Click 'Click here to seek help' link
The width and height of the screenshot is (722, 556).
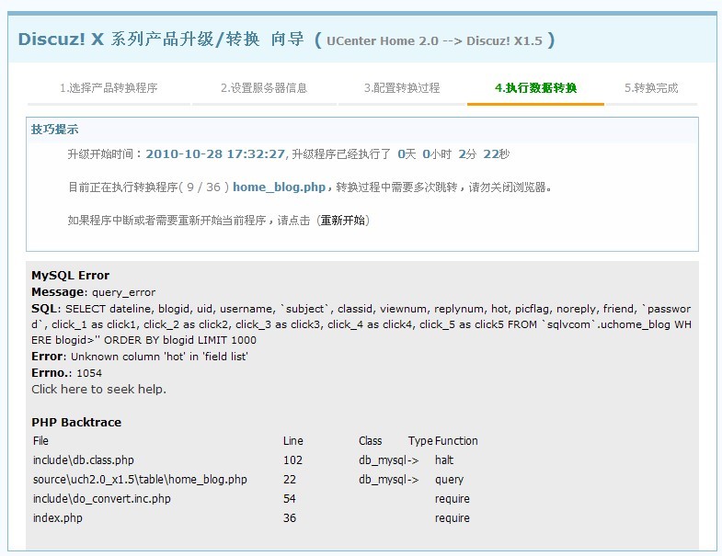coord(98,390)
